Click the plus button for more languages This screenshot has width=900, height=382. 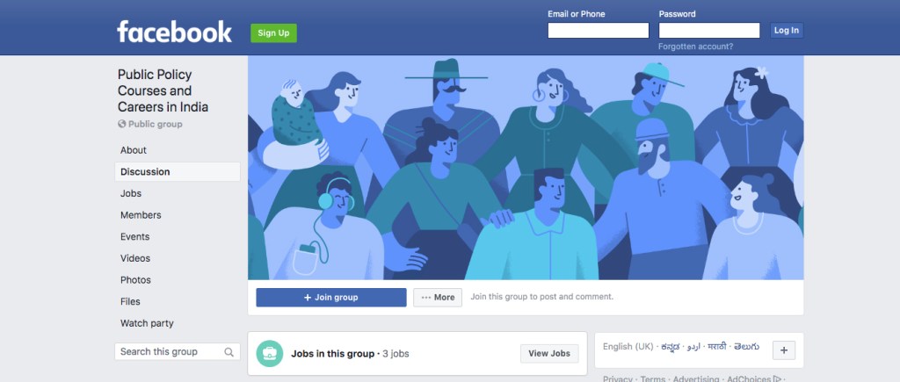click(x=784, y=350)
